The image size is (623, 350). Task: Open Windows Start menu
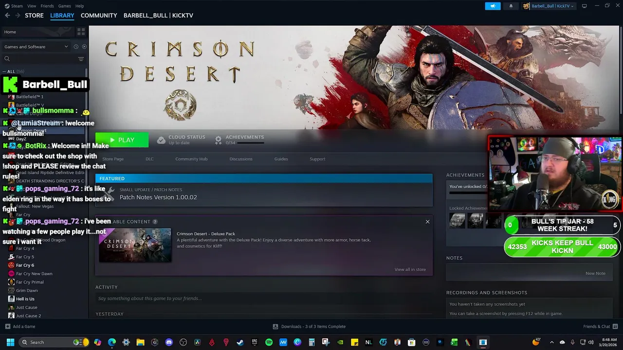click(10, 342)
